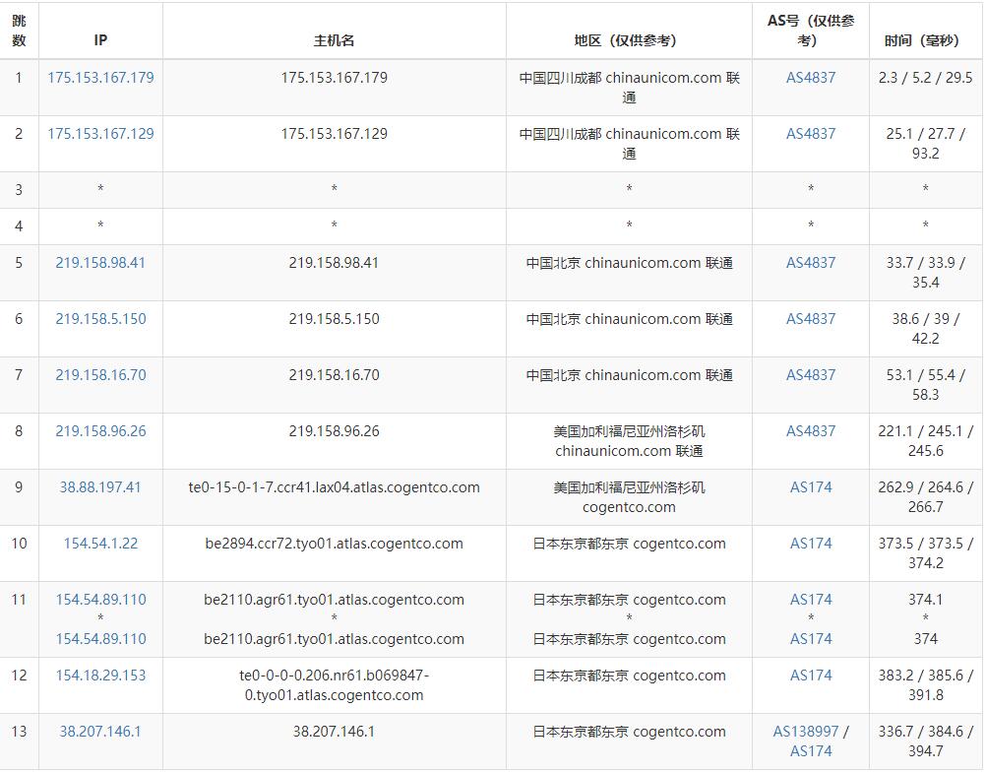
Task: Open IP link 154.54.1.22
Action: point(100,543)
